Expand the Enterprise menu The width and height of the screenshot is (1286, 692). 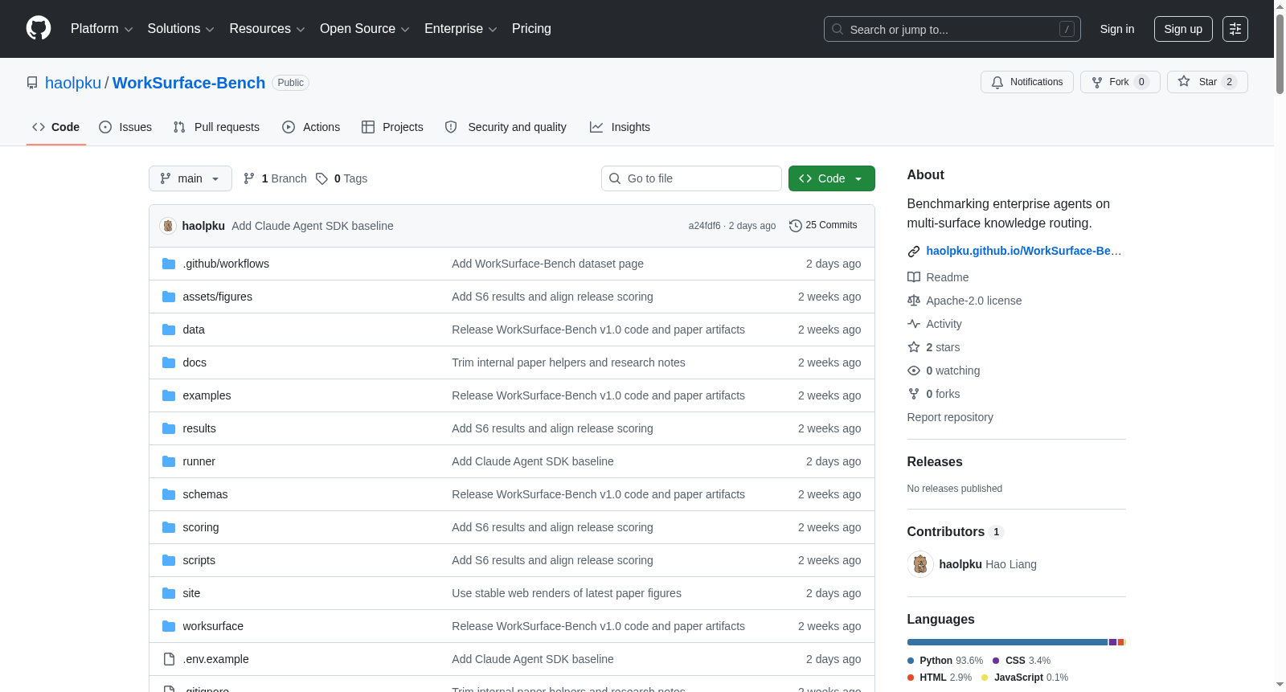pyautogui.click(x=461, y=29)
